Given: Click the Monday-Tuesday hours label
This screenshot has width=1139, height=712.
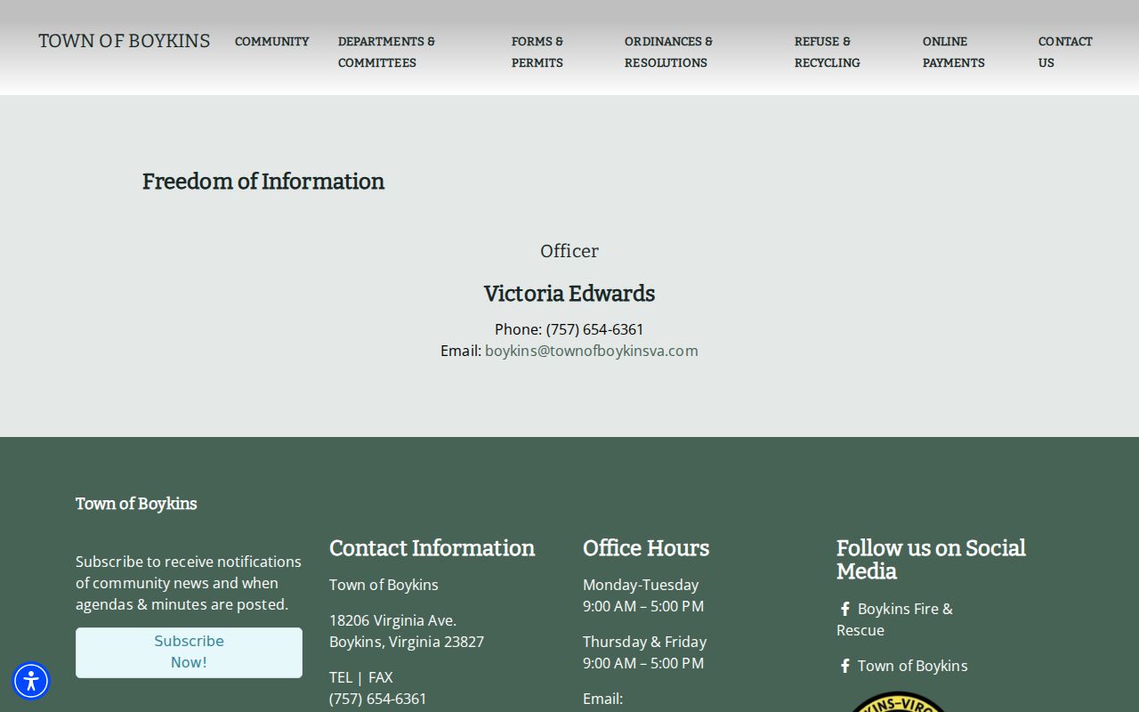Looking at the screenshot, I should pyautogui.click(x=641, y=585).
